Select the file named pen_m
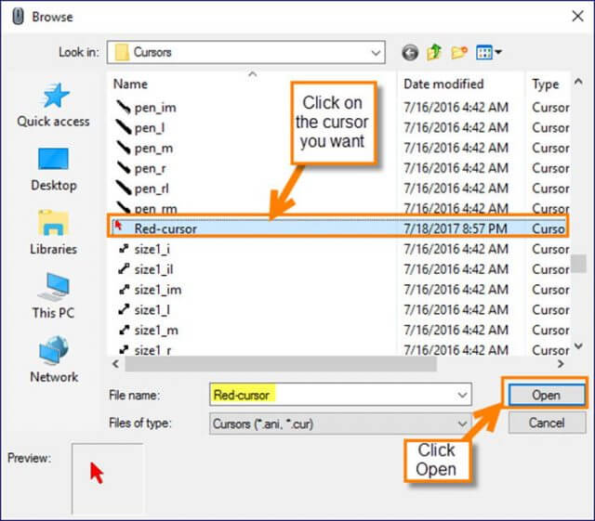Image resolution: width=595 pixels, height=521 pixels. pos(153,149)
